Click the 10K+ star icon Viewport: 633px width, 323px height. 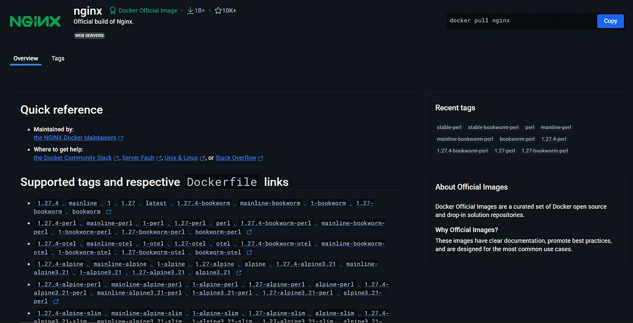pyautogui.click(x=218, y=10)
